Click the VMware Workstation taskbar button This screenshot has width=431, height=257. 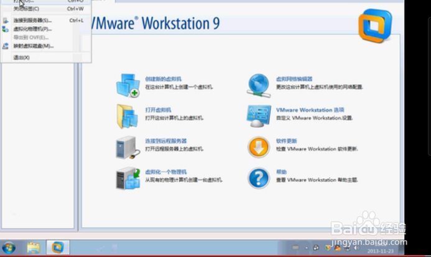[57, 248]
